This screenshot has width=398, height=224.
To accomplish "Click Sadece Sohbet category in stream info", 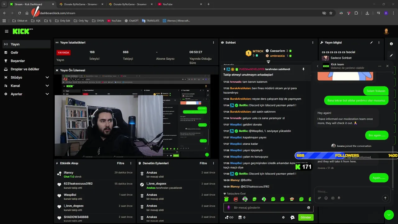I will (x=341, y=58).
